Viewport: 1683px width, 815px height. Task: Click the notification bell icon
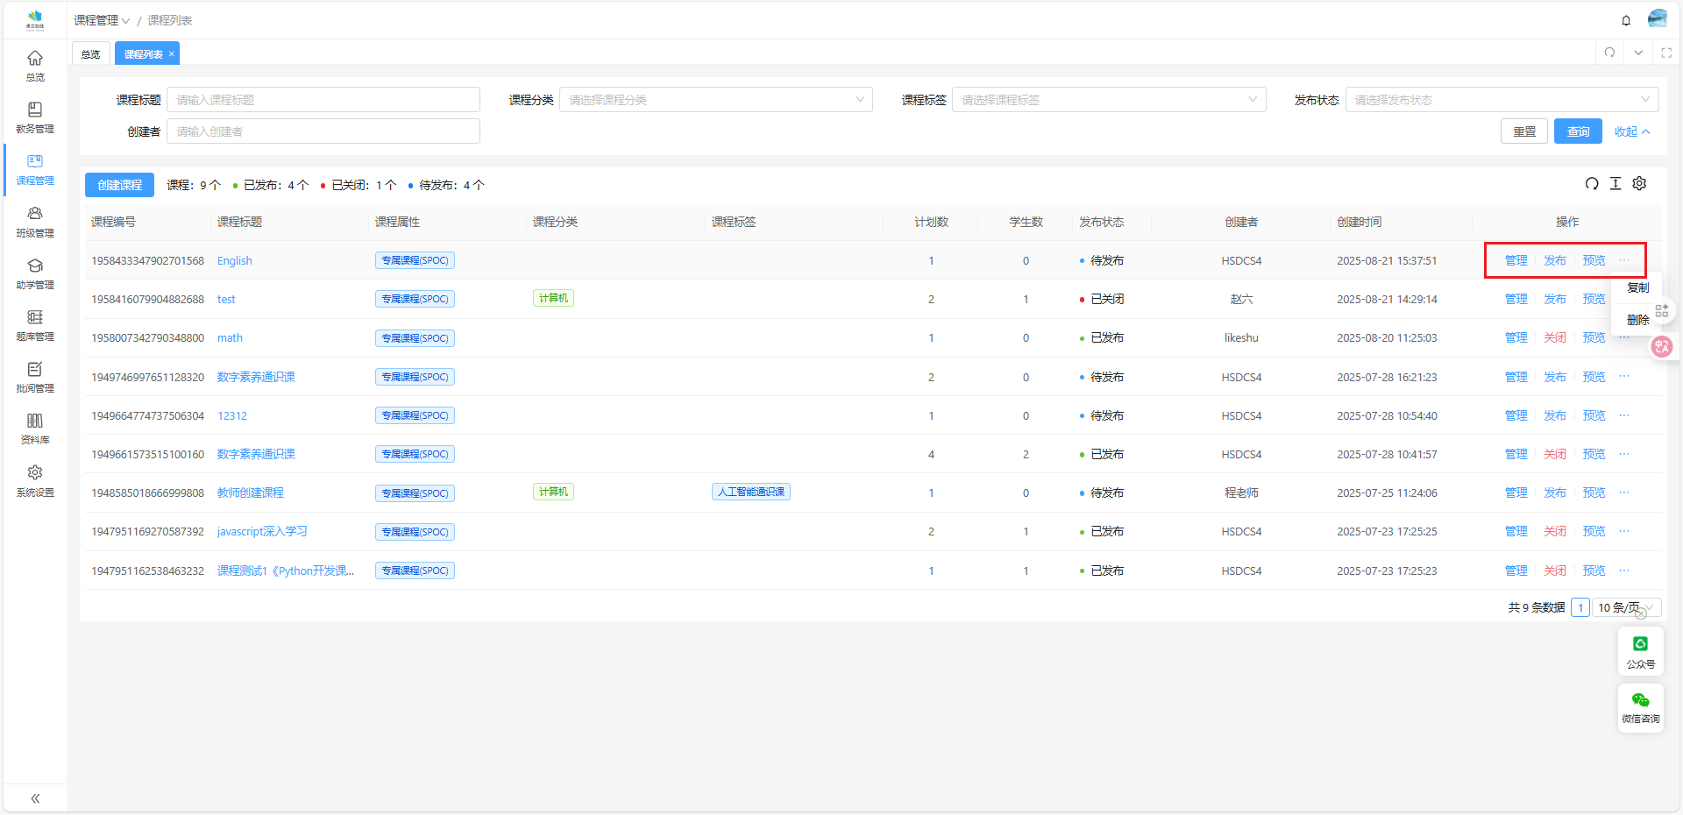[1626, 20]
